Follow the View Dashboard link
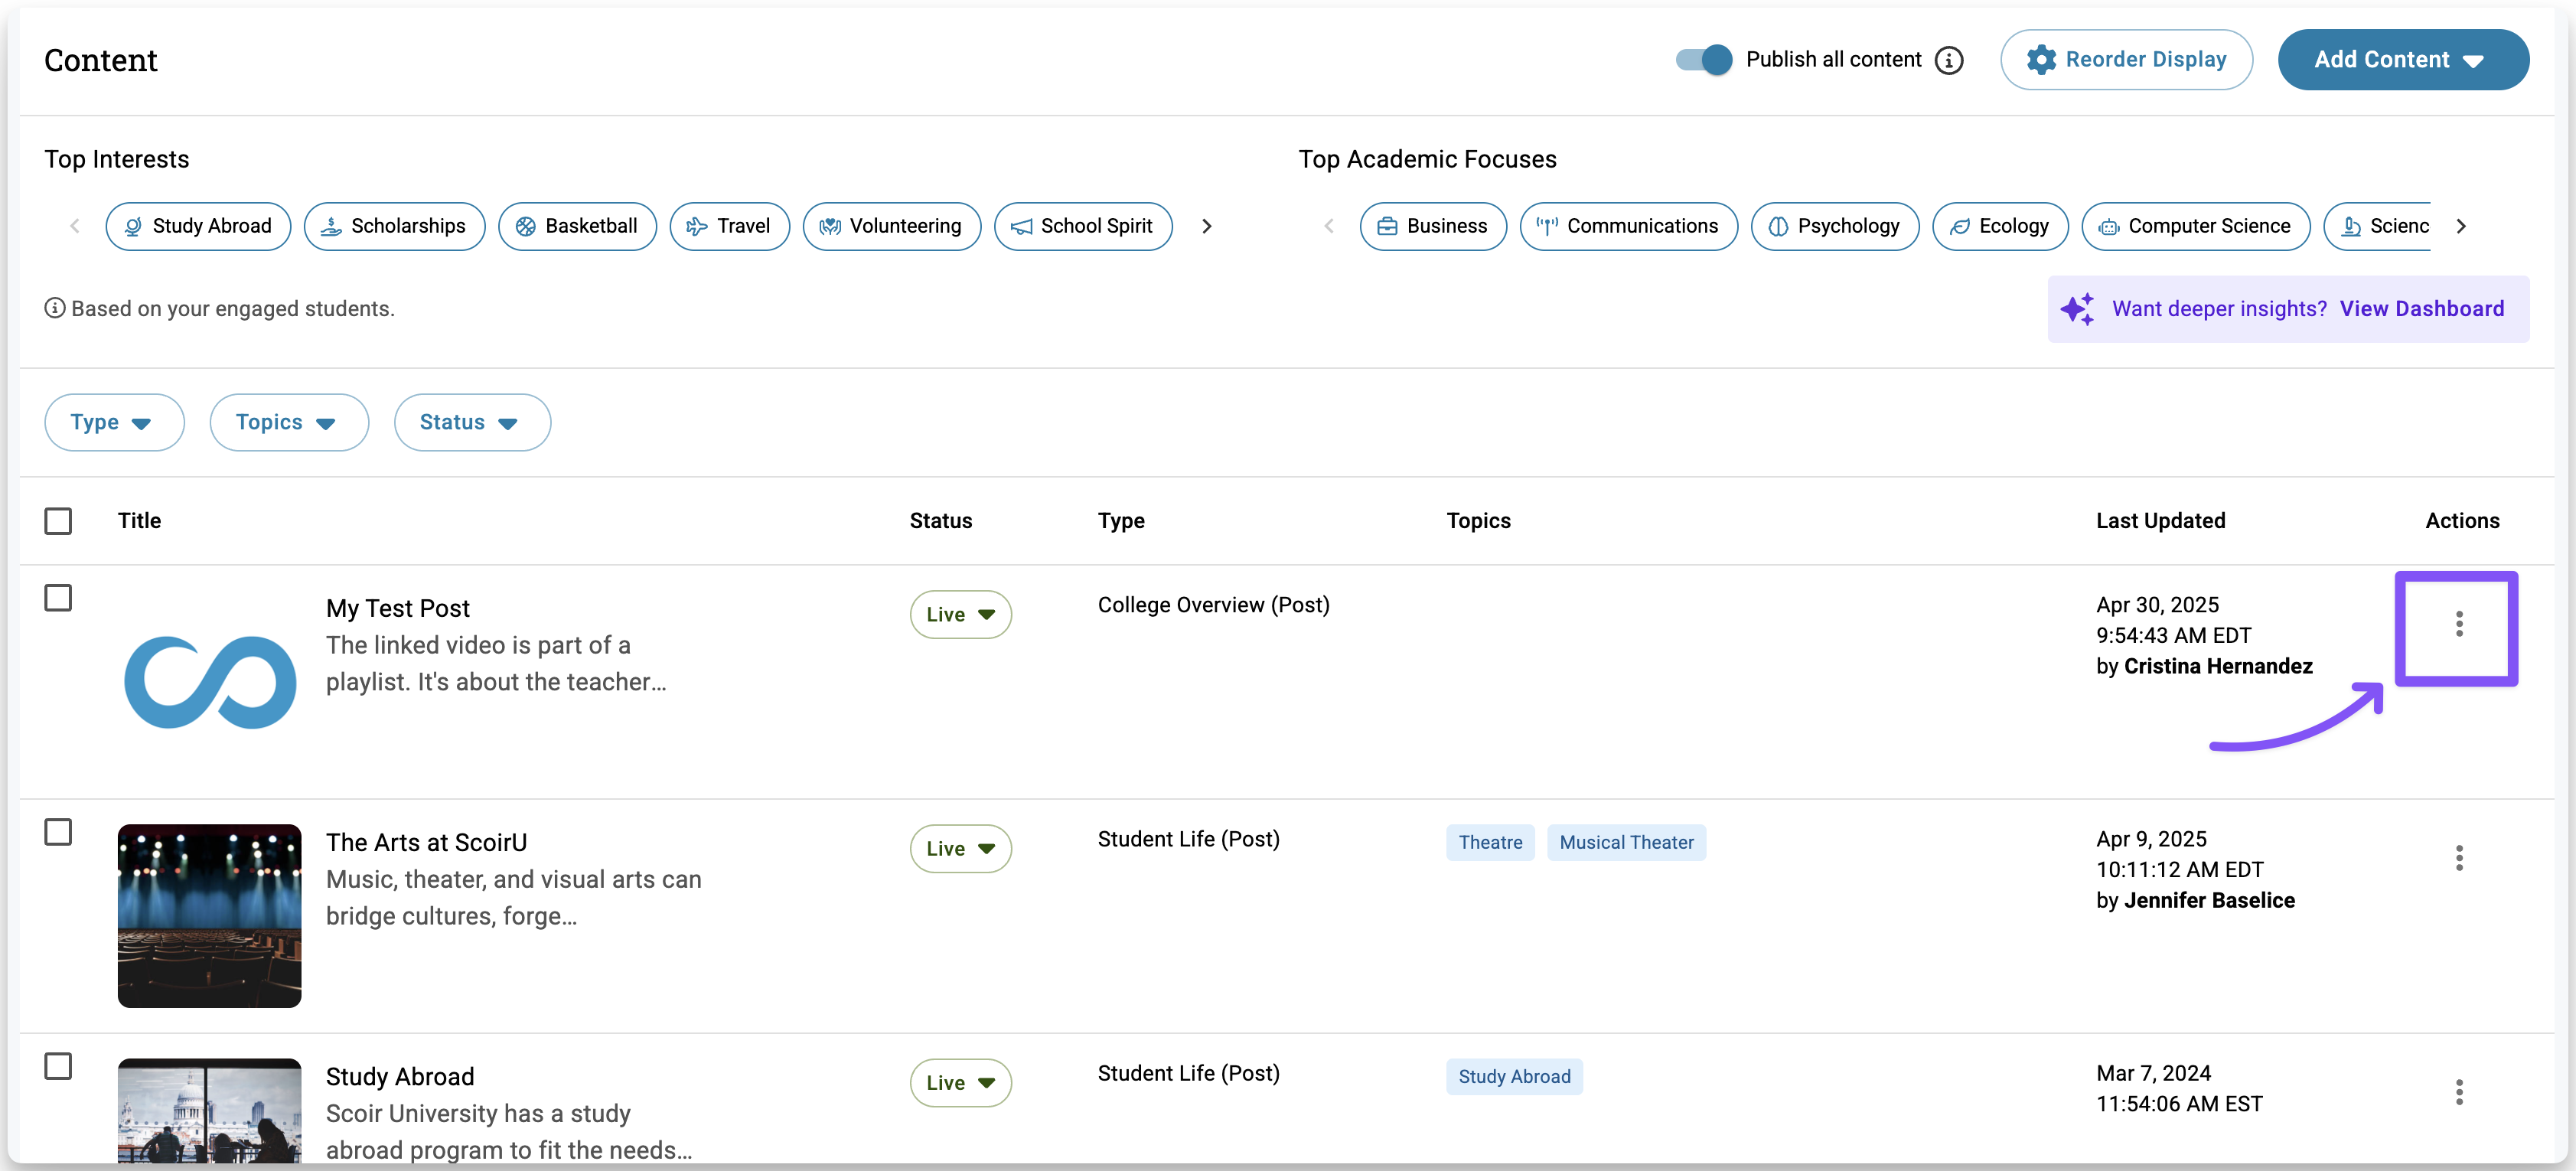Screen dimensions: 2576x1171 click(x=2421, y=309)
